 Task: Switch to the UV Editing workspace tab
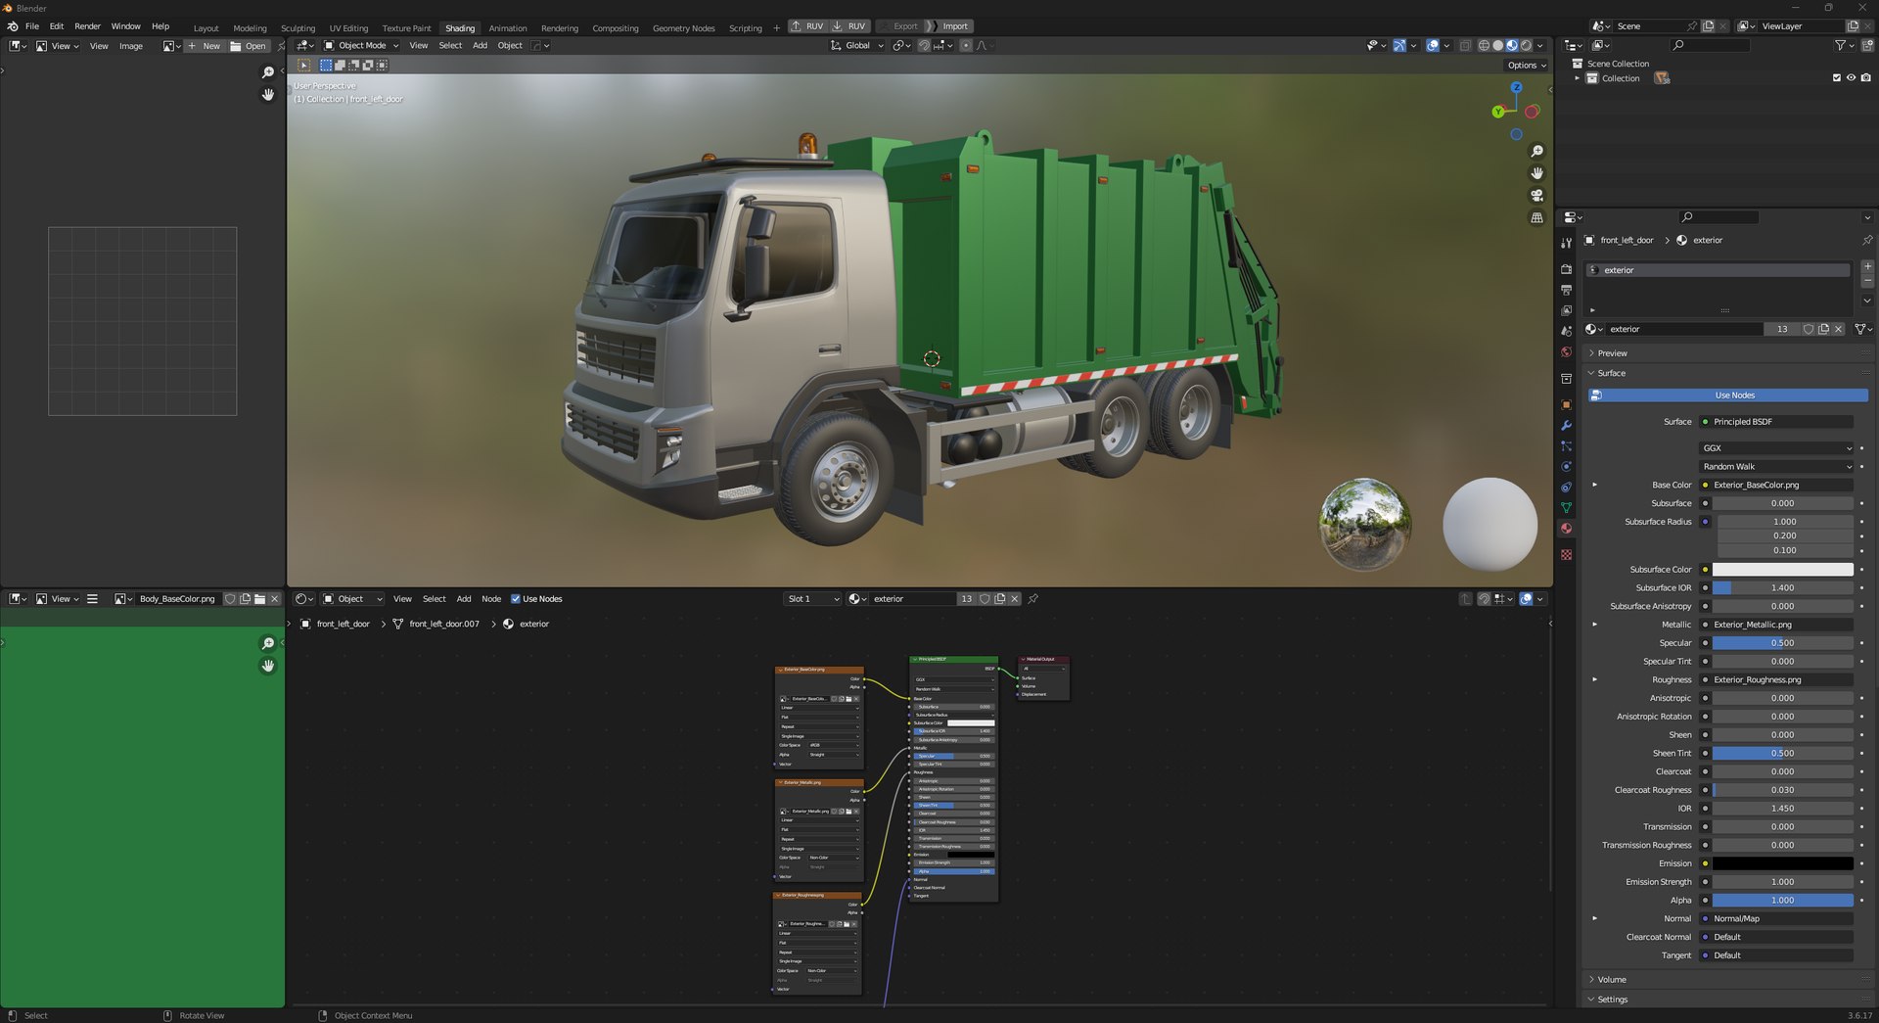(348, 28)
